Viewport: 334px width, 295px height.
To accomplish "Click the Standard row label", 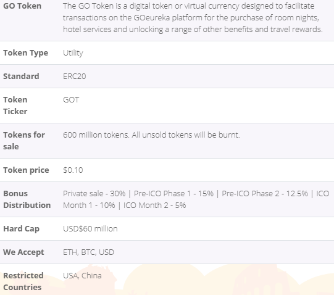I will coord(21,77).
